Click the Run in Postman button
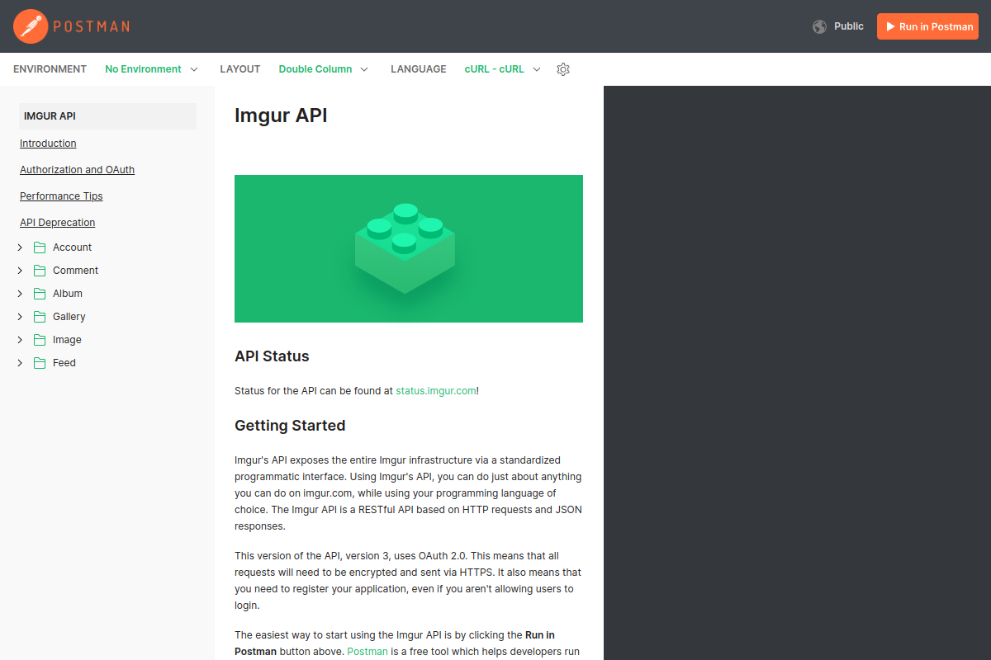991x660 pixels. point(927,26)
